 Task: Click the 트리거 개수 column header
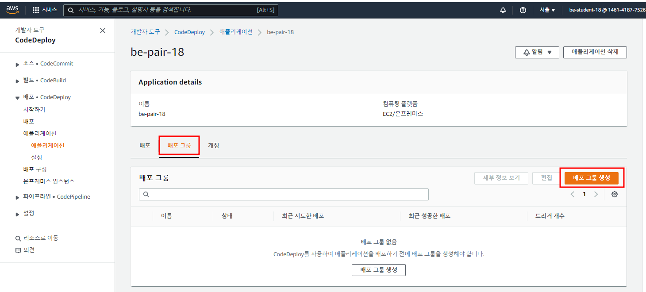(x=550, y=216)
